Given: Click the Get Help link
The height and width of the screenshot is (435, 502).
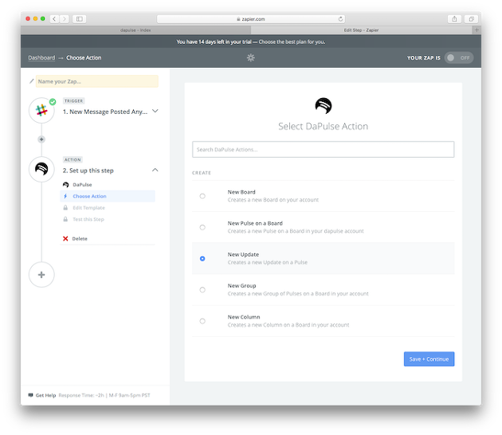Looking at the screenshot, I should (x=45, y=395).
